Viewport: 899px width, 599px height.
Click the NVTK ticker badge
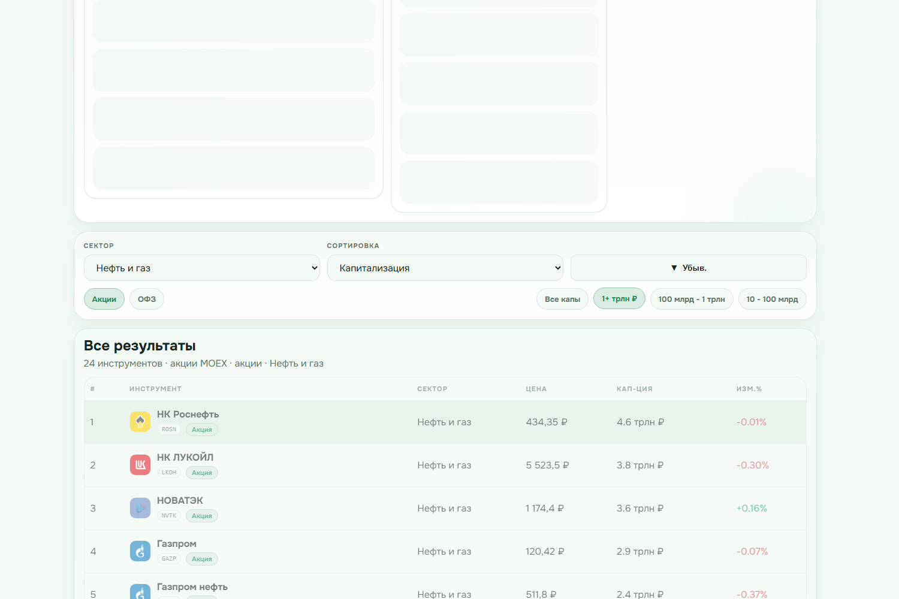point(169,516)
